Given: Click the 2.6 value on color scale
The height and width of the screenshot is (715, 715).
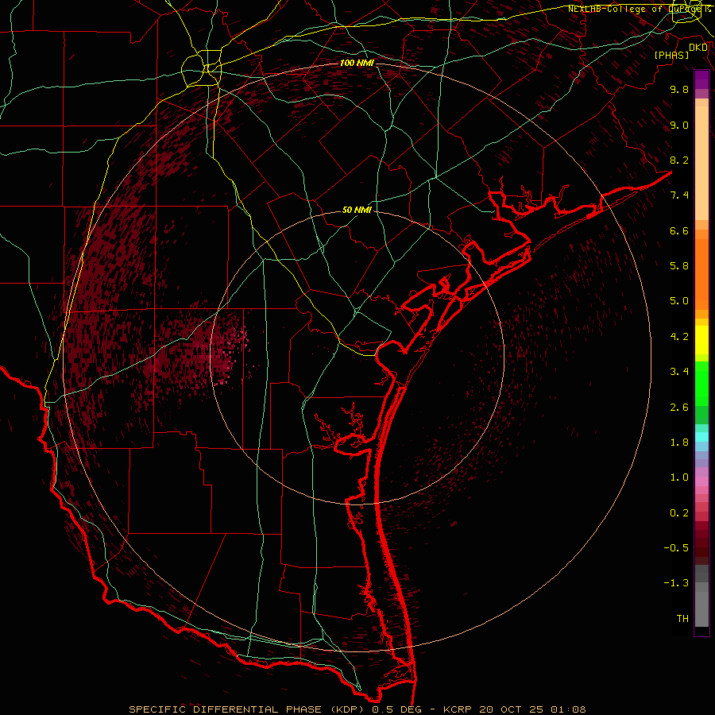Looking at the screenshot, I should click(x=679, y=408).
